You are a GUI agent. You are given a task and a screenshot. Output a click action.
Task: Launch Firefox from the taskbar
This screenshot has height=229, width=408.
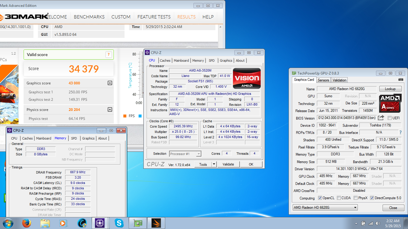click(27, 223)
